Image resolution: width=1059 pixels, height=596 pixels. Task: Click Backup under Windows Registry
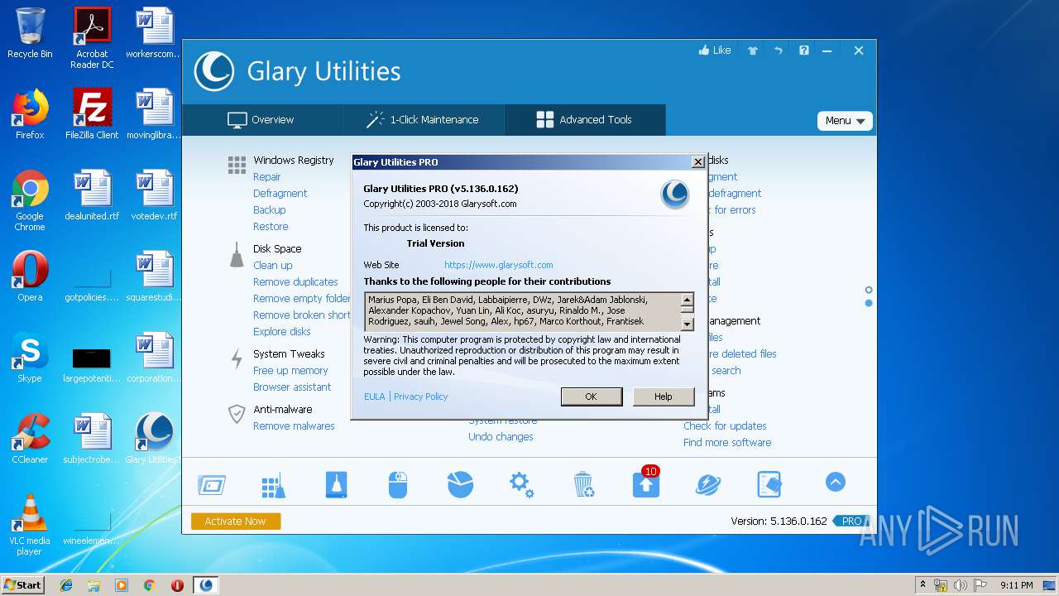[x=269, y=210]
